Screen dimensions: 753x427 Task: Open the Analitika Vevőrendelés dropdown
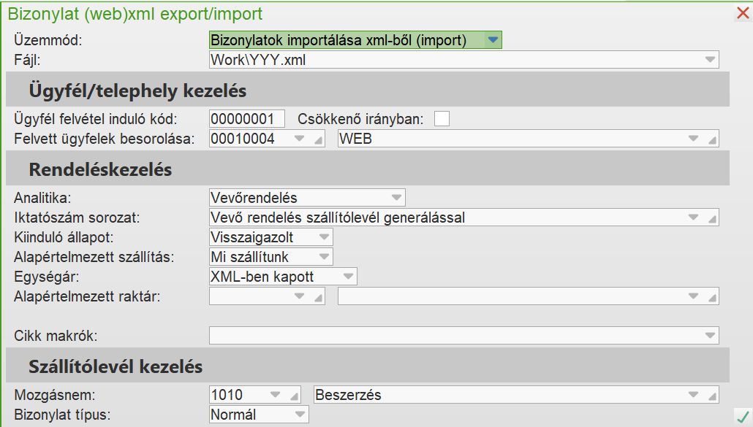(396, 197)
